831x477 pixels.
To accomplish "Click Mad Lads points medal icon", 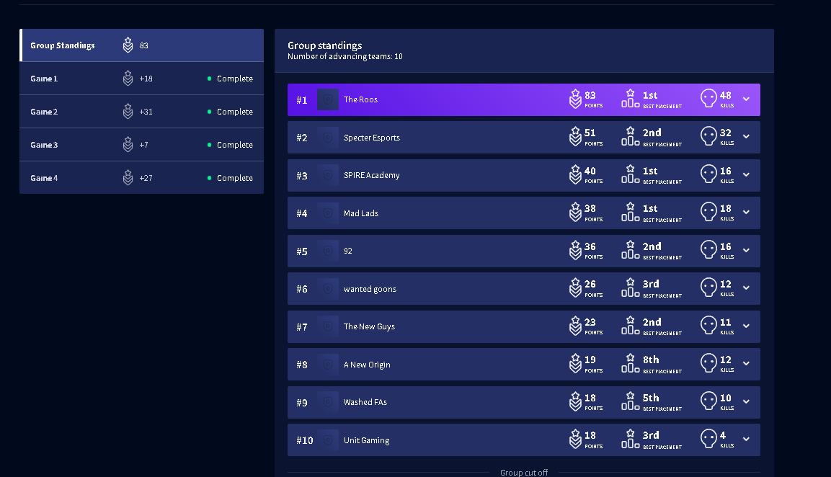I will [x=575, y=213].
